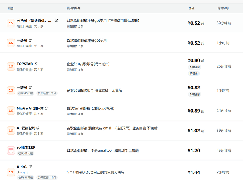The height and width of the screenshot is (181, 243).
Task: Click the AI 云智聪聪 shop logo
Action: click(x=11, y=131)
